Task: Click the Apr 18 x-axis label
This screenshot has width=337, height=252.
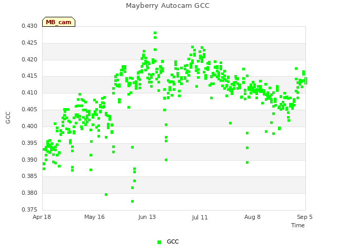Action: pos(42,217)
